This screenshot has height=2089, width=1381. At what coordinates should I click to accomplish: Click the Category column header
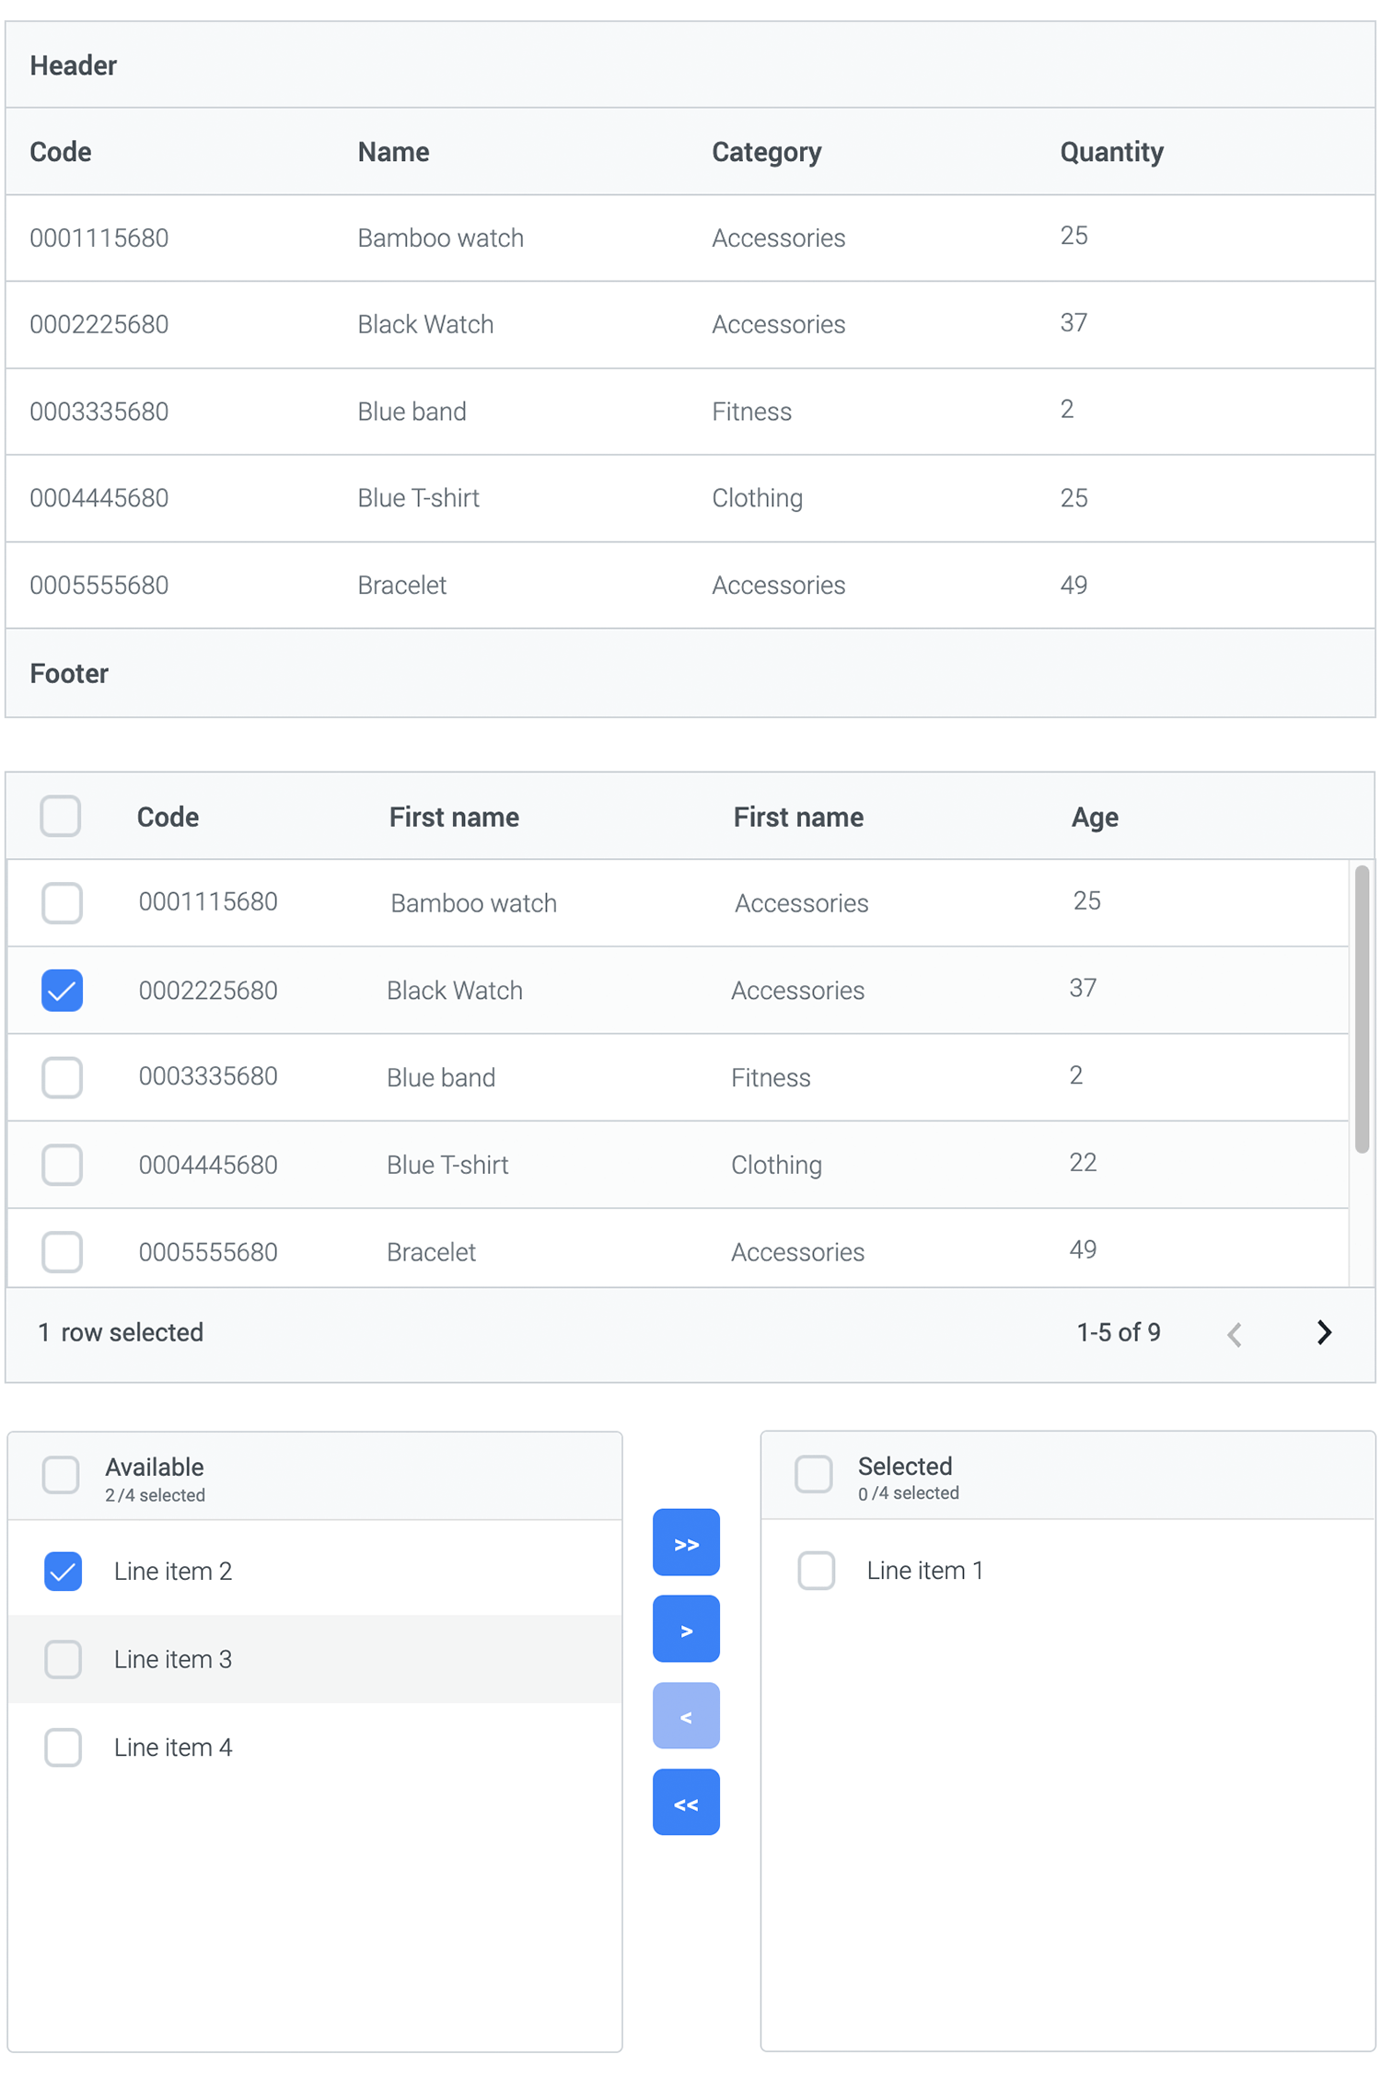pyautogui.click(x=766, y=152)
